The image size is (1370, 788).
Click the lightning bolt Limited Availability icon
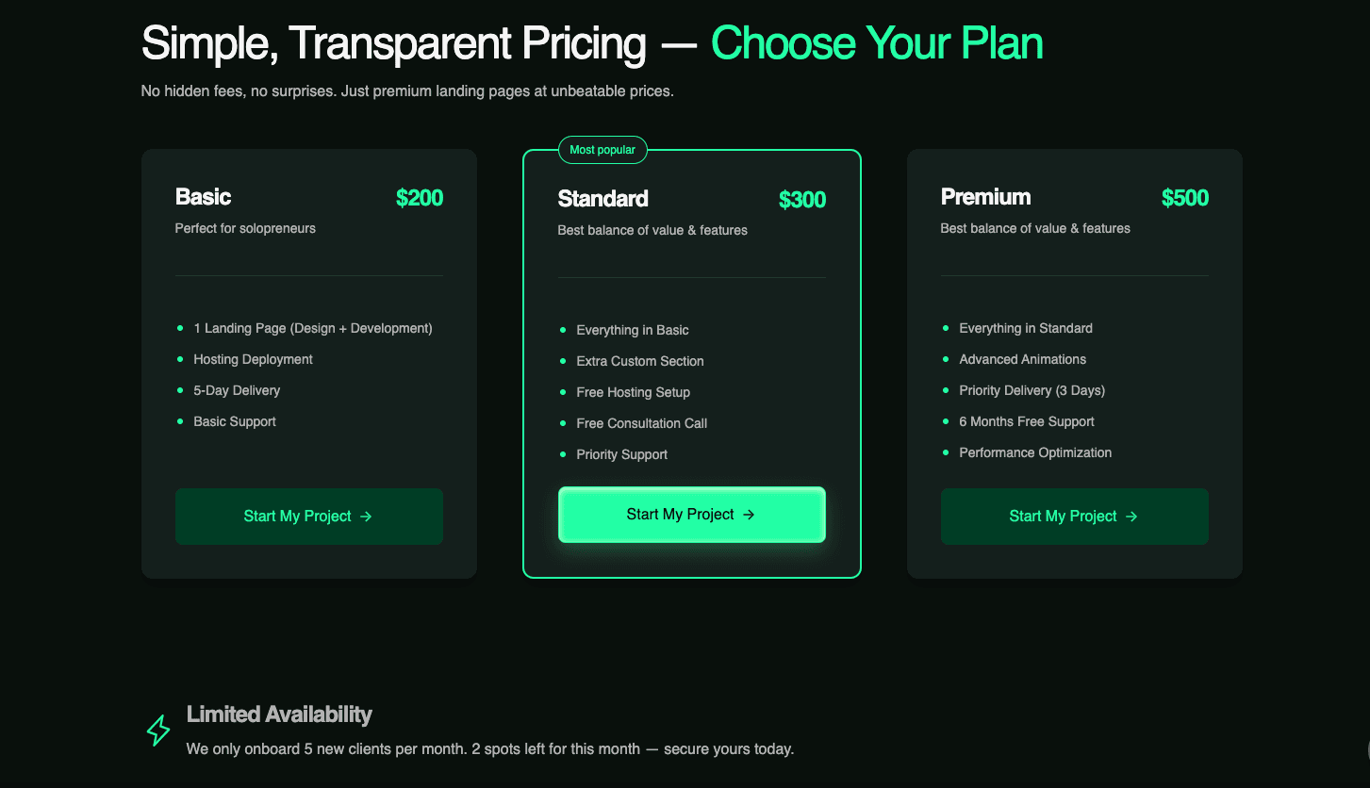coord(158,731)
